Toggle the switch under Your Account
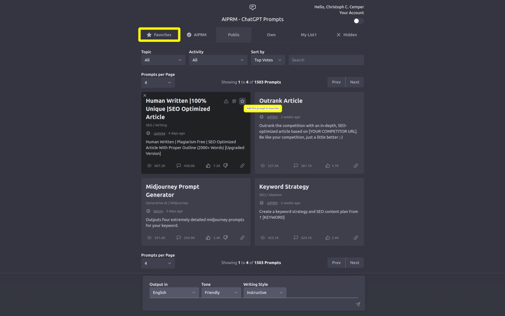505x316 pixels. 358,21
